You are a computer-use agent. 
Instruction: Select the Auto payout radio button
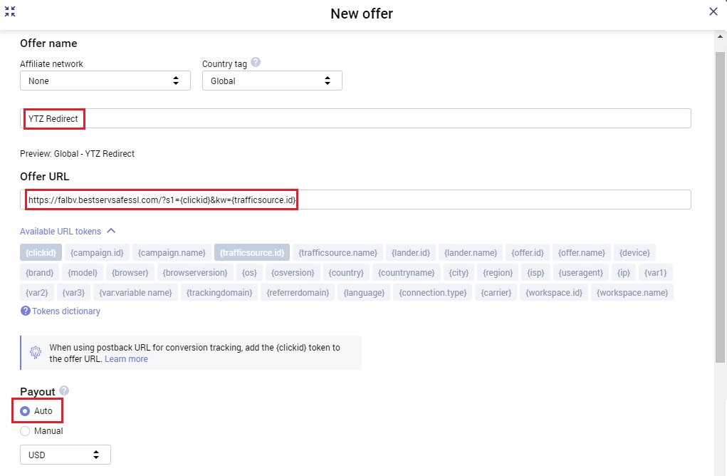25,411
